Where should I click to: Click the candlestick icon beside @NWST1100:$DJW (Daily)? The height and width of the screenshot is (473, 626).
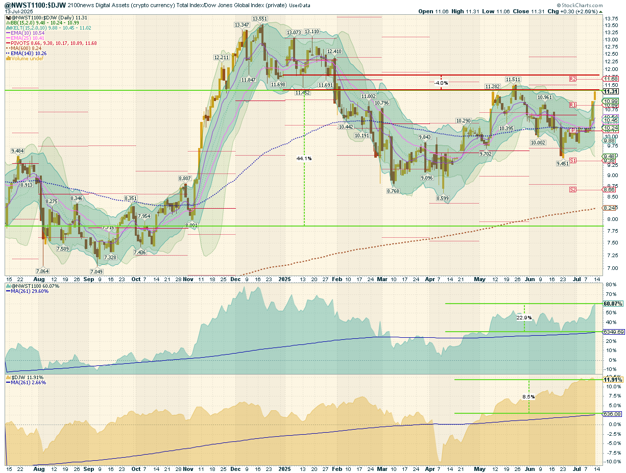point(8,17)
